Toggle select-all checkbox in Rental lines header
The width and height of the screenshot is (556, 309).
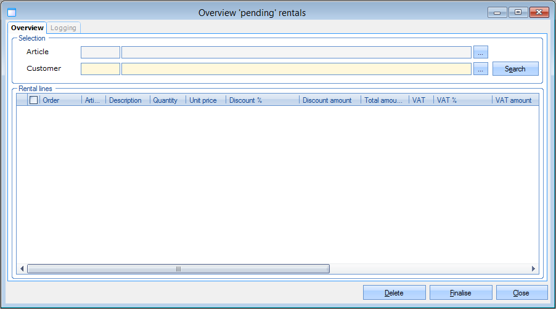point(33,100)
